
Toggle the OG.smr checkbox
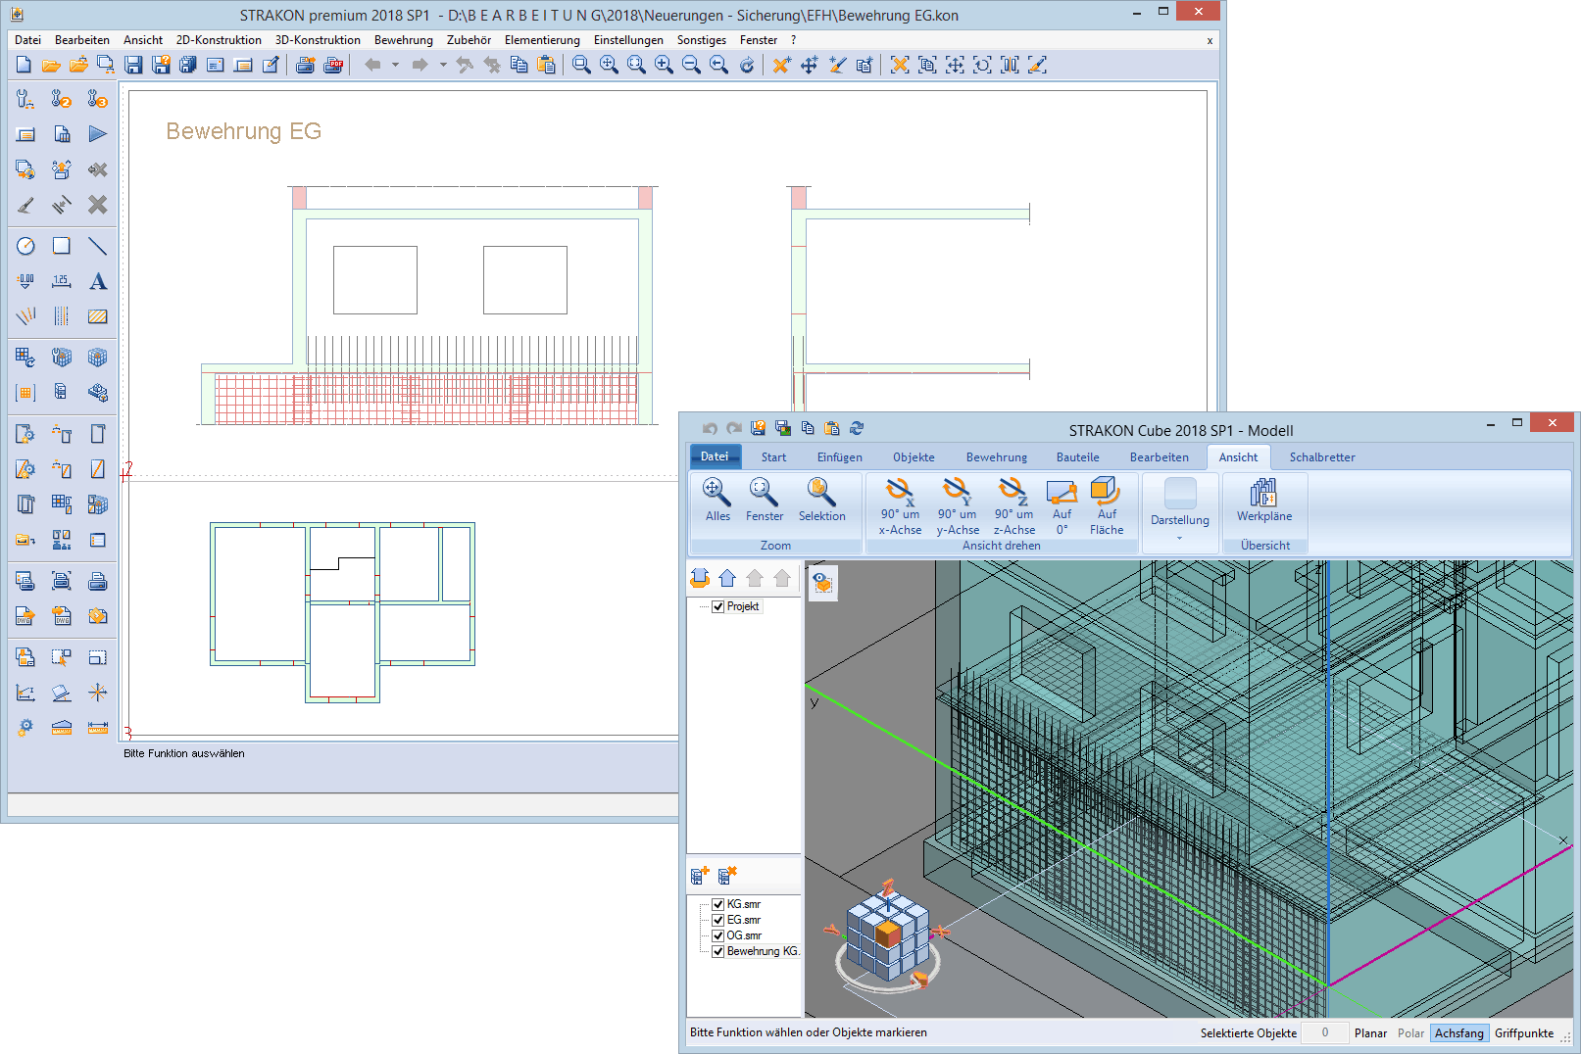pyautogui.click(x=717, y=935)
